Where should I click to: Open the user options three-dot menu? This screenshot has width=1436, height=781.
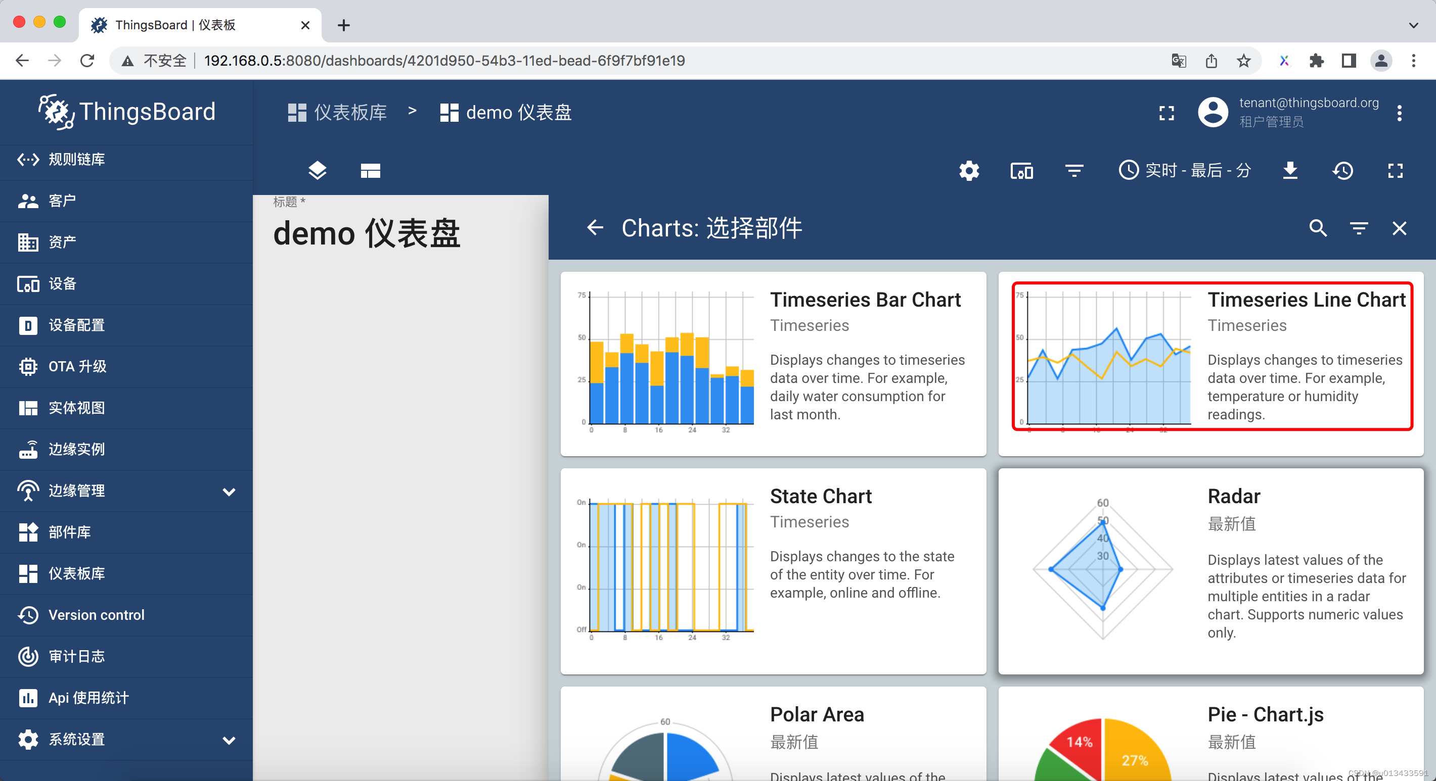1399,113
